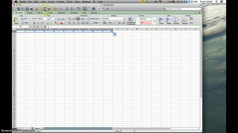Toggle Wrap Text
The image size is (238, 133).
click(94, 19)
